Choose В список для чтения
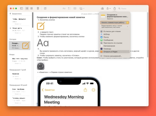This screenshot has width=156, height=116. point(114,32)
